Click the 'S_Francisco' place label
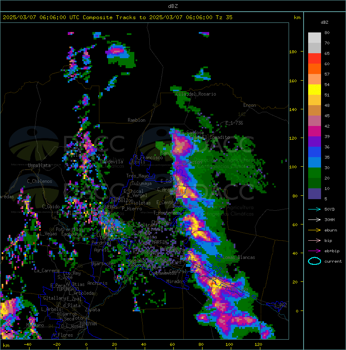 point(149,158)
